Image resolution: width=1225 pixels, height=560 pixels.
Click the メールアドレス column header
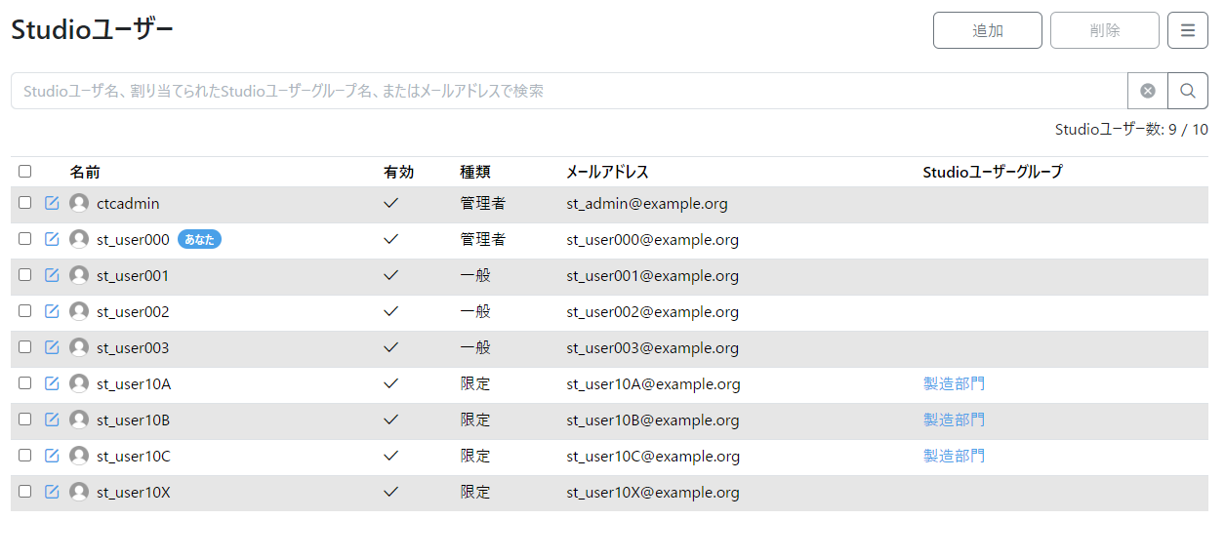coord(607,172)
